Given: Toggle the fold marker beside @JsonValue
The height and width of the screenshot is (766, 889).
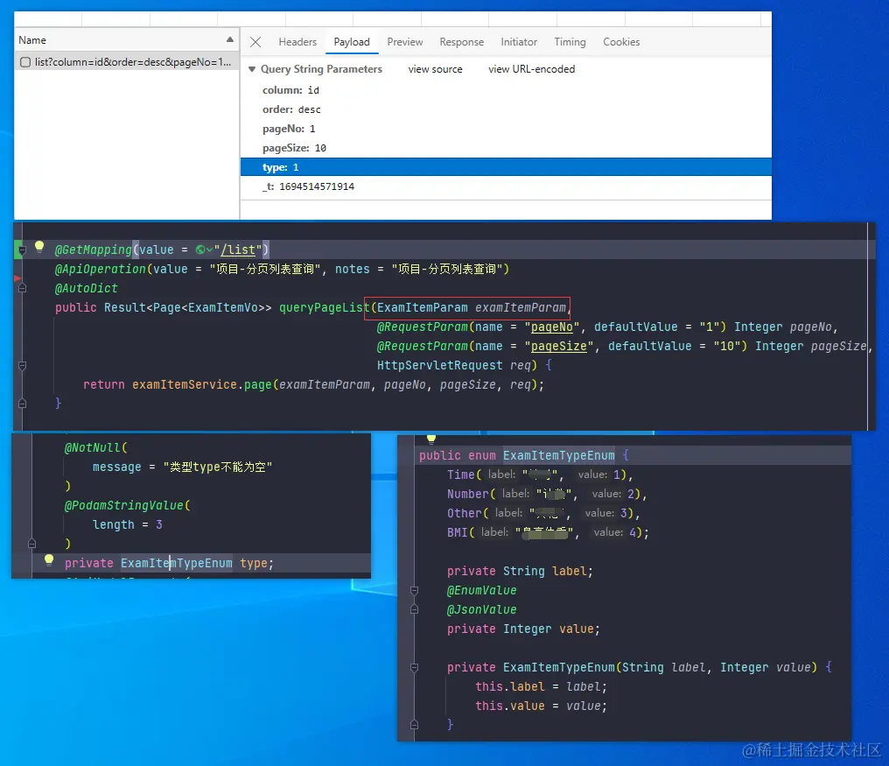Looking at the screenshot, I should tap(415, 610).
